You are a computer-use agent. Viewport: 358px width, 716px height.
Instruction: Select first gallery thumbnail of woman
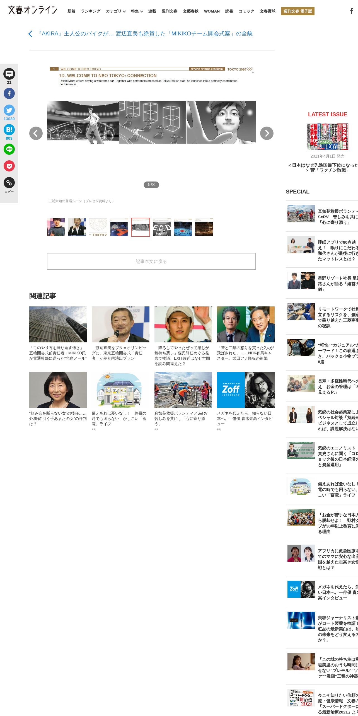56,227
